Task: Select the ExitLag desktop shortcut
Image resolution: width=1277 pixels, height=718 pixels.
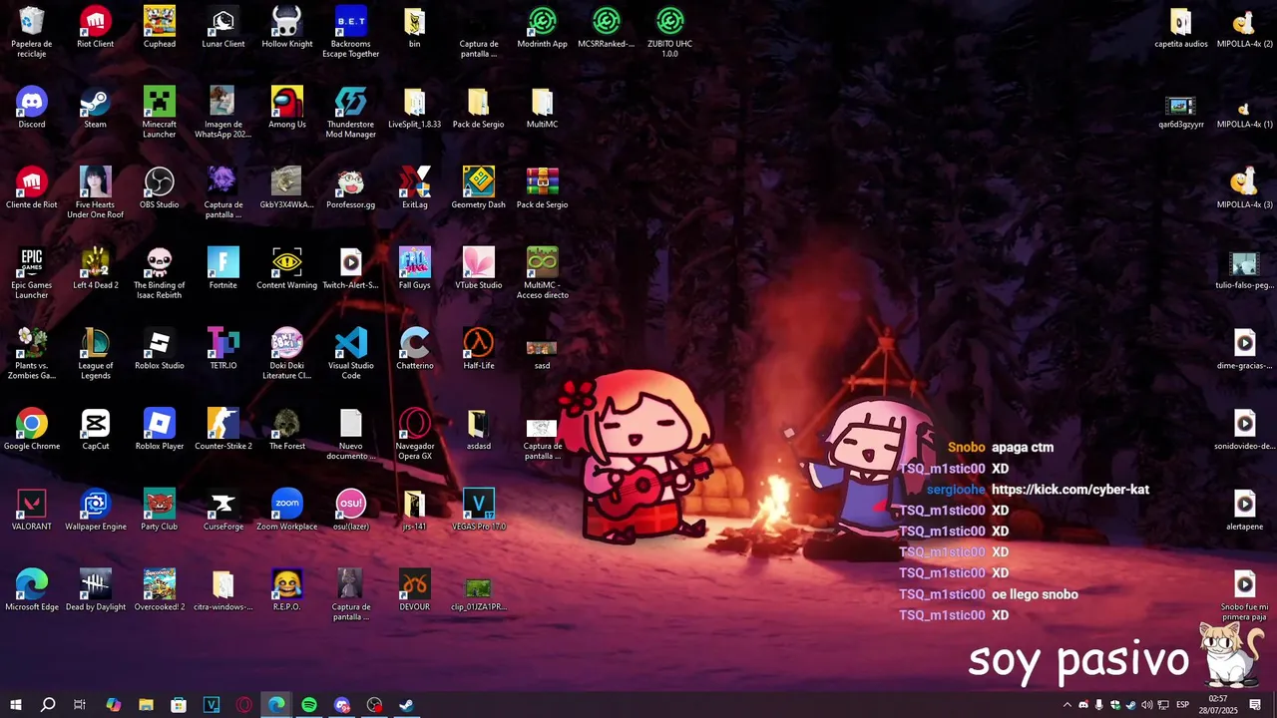Action: [415, 188]
